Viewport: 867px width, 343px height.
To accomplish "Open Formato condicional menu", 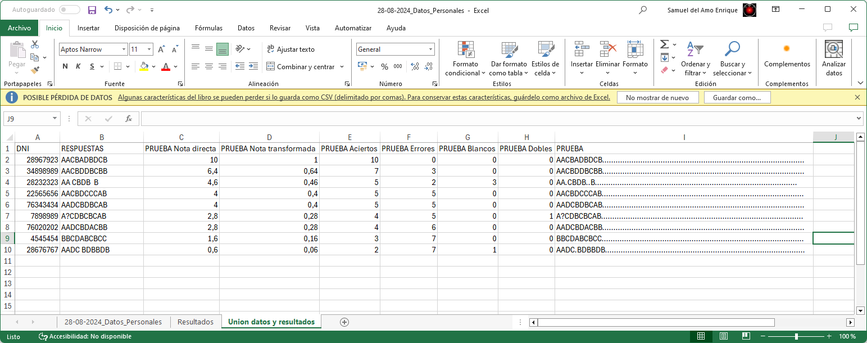I will click(x=466, y=59).
